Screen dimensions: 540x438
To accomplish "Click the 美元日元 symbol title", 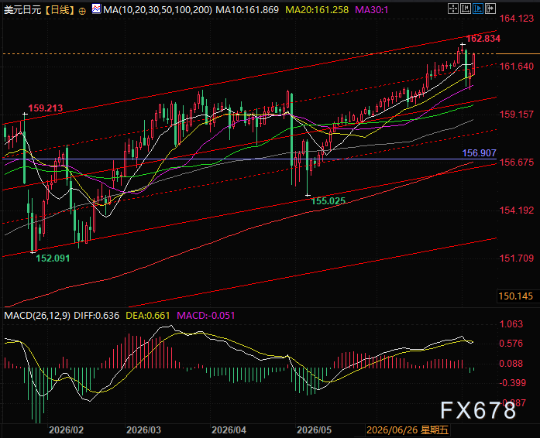I will point(22,9).
